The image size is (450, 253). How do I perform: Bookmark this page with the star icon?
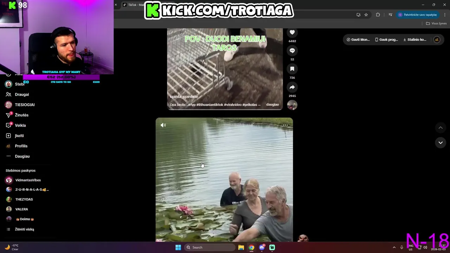(x=366, y=15)
